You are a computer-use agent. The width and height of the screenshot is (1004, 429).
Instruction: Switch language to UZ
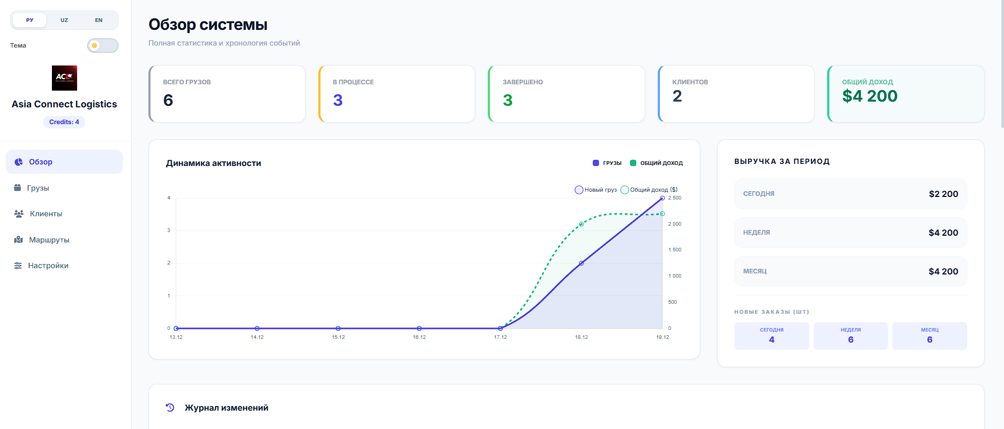tap(64, 20)
